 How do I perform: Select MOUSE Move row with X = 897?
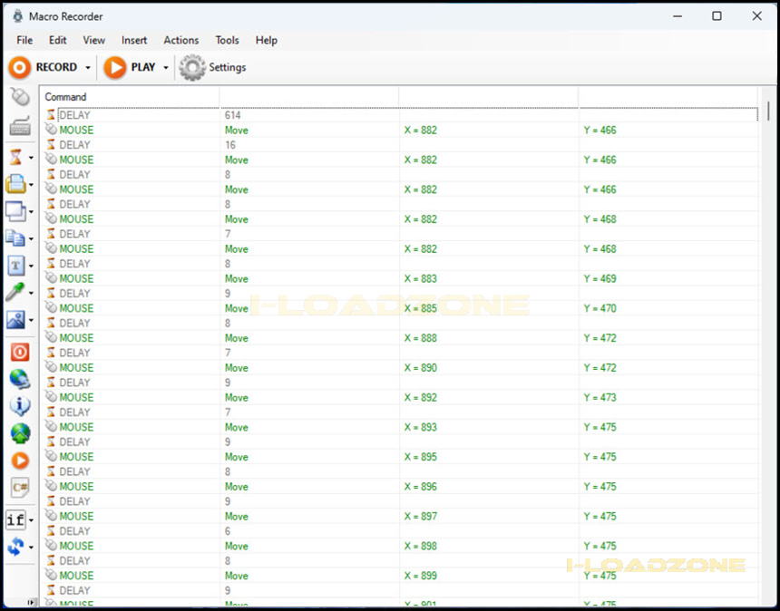(x=399, y=517)
